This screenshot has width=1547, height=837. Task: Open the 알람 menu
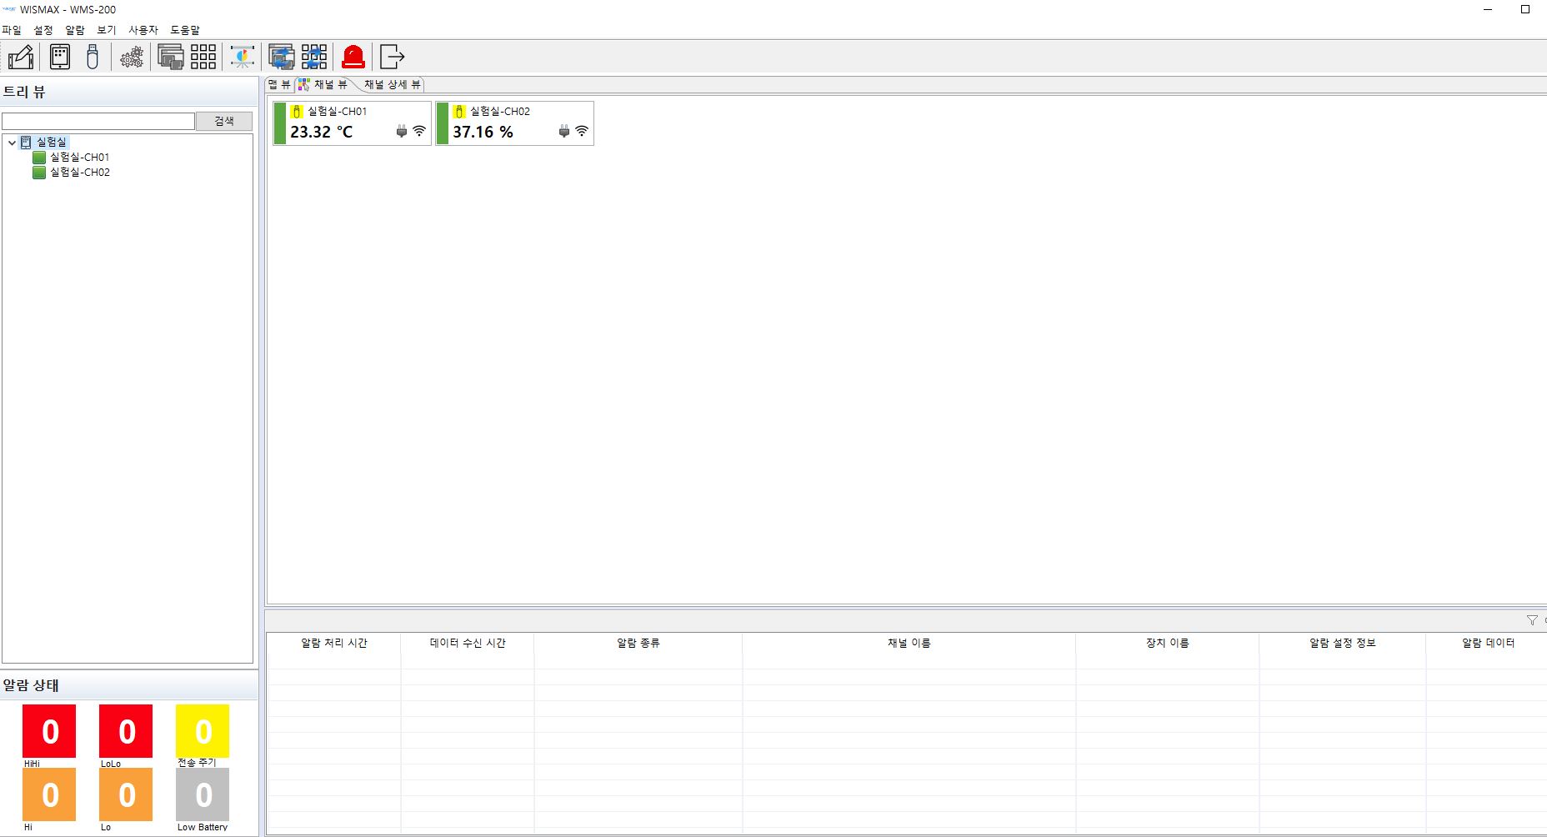click(x=75, y=30)
